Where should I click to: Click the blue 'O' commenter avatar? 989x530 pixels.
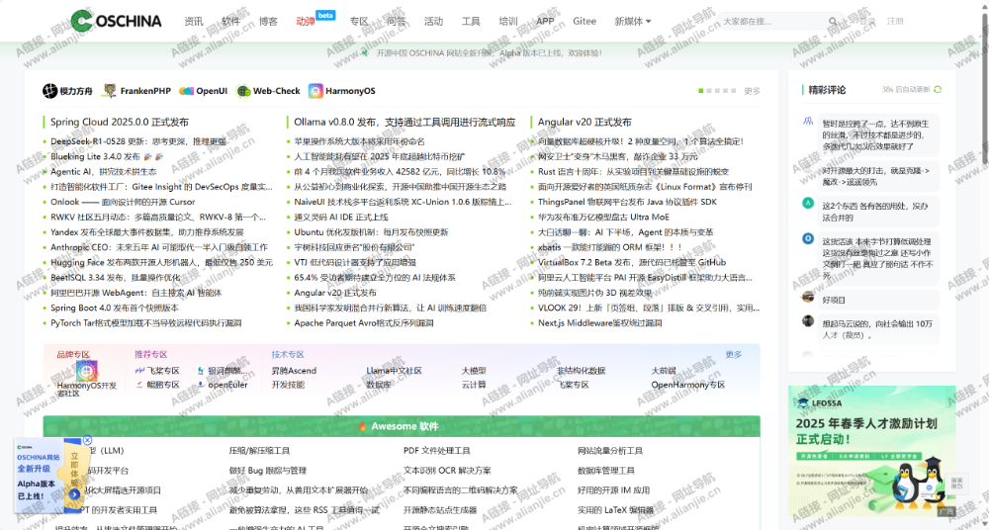808,238
